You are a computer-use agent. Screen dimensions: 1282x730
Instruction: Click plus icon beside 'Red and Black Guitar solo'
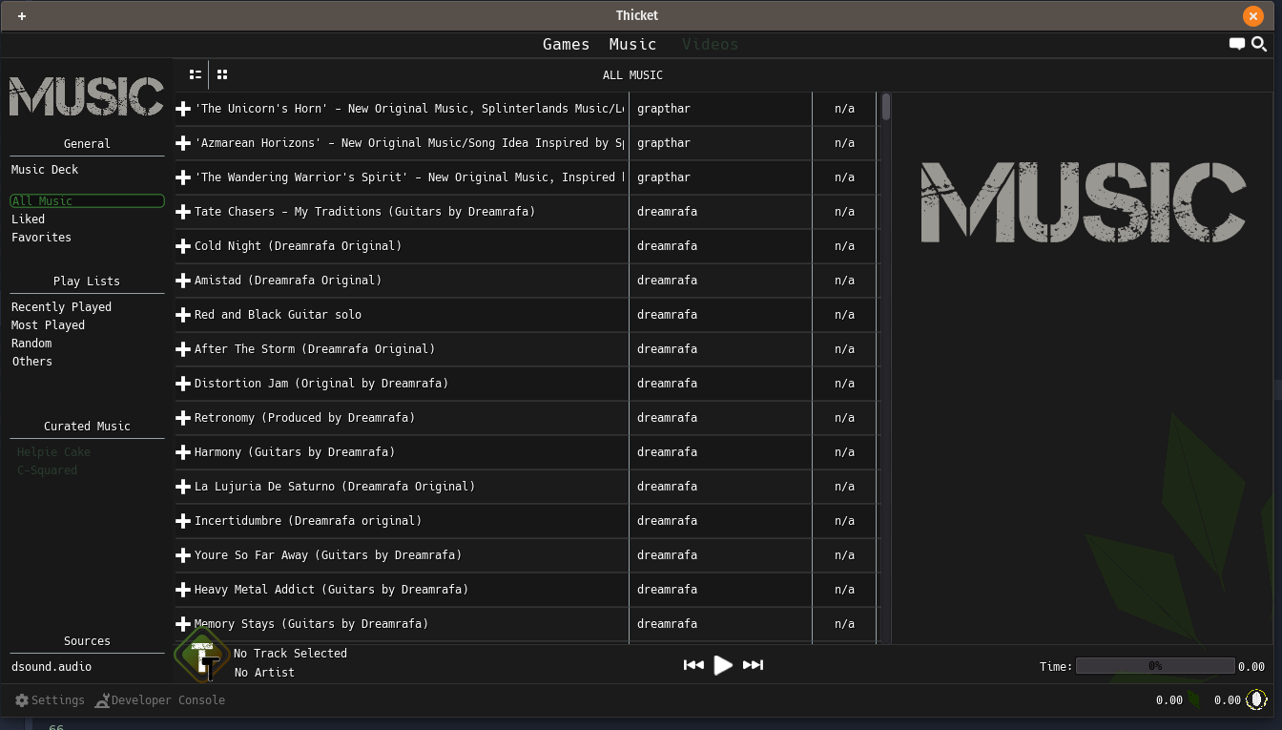(x=183, y=315)
